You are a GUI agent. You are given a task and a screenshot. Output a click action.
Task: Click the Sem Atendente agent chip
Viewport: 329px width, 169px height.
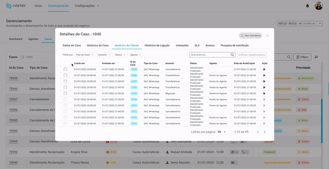250,36
